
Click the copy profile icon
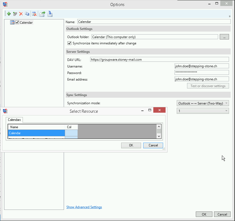point(27,14)
